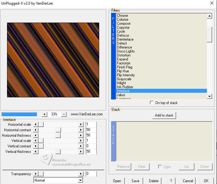Select the Grayscale filter
The image size is (217, 184).
coord(124,79)
